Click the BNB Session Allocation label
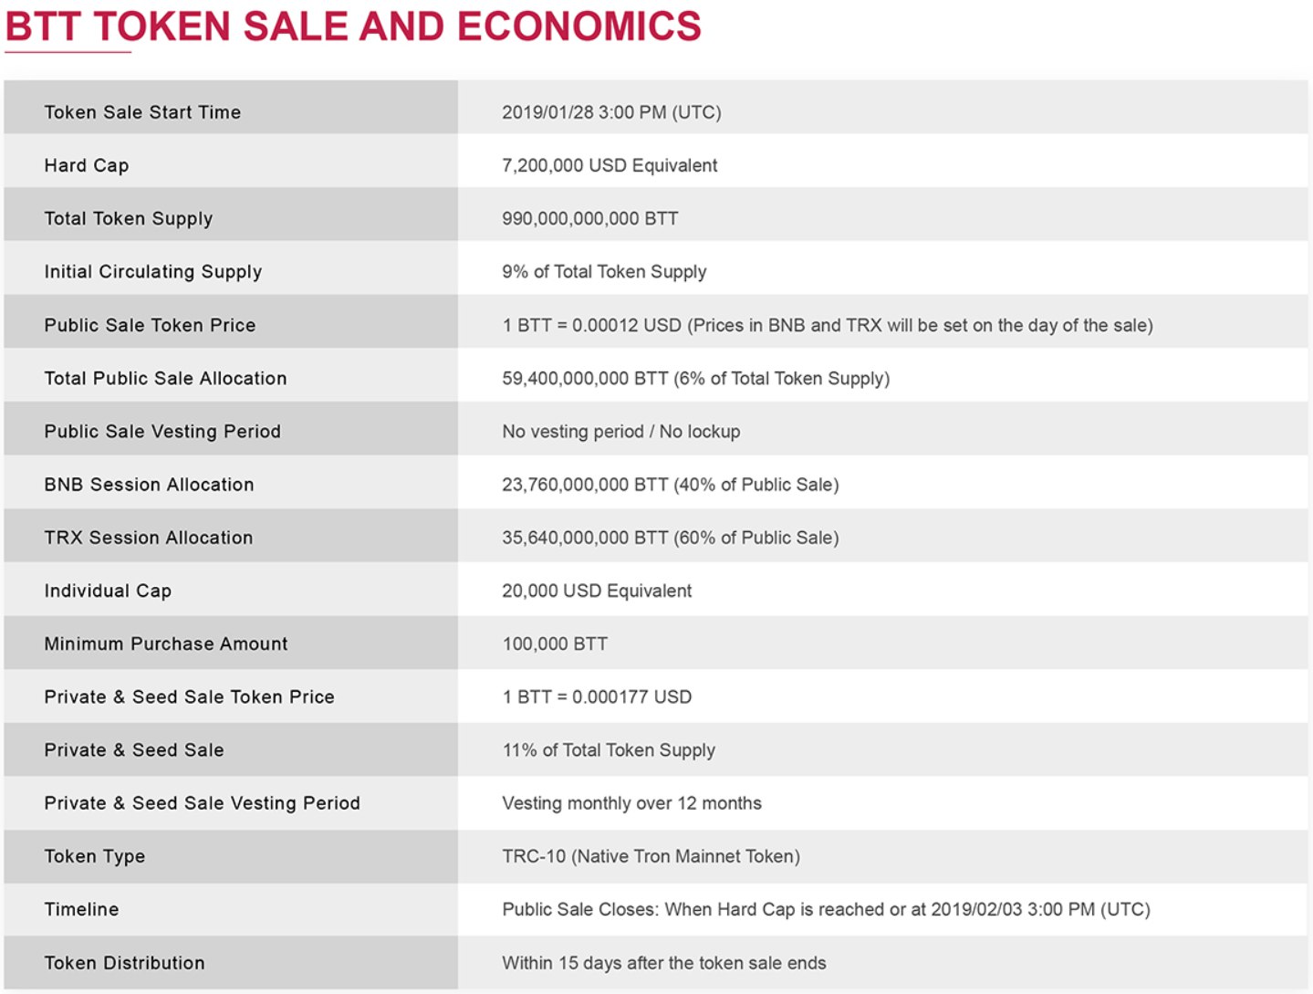Image resolution: width=1313 pixels, height=994 pixels. [x=149, y=485]
